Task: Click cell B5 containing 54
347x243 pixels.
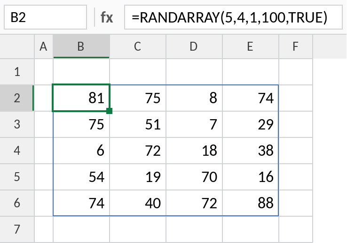Action: click(81, 177)
